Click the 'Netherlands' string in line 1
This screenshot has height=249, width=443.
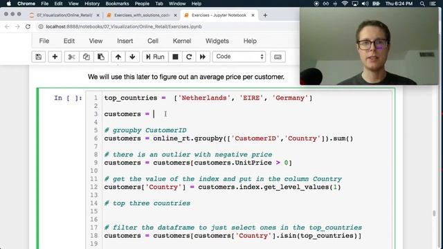pos(204,98)
